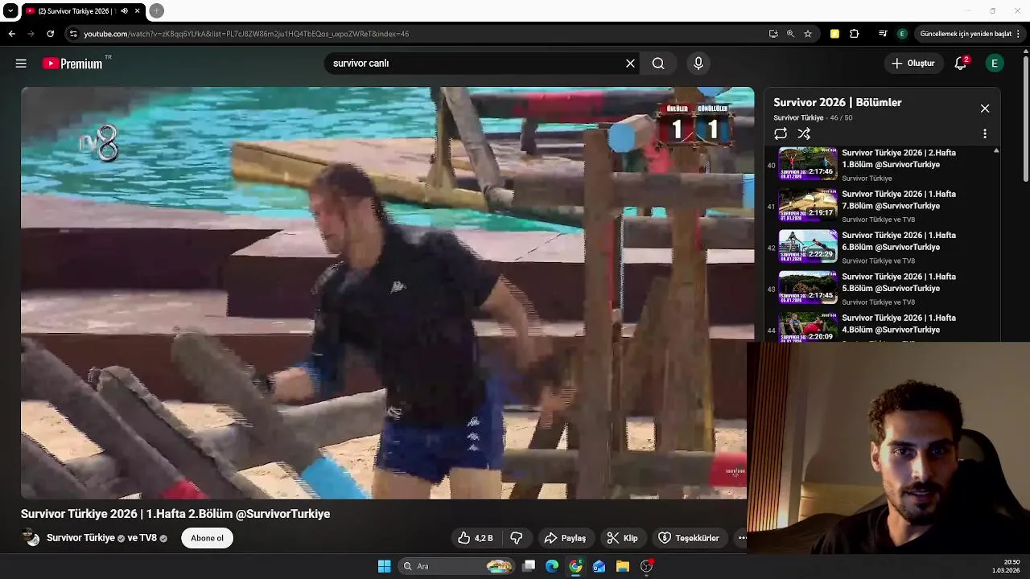The width and height of the screenshot is (1030, 579).
Task: Close the Survivor 2026 playlist panel
Action: coord(984,109)
